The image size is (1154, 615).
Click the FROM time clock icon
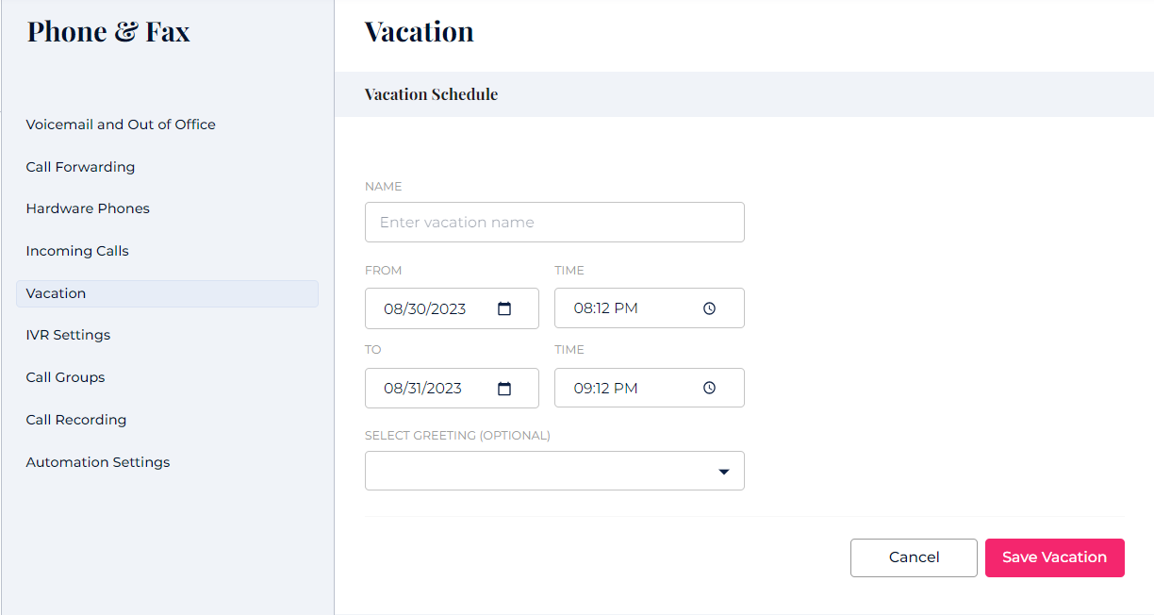click(710, 308)
